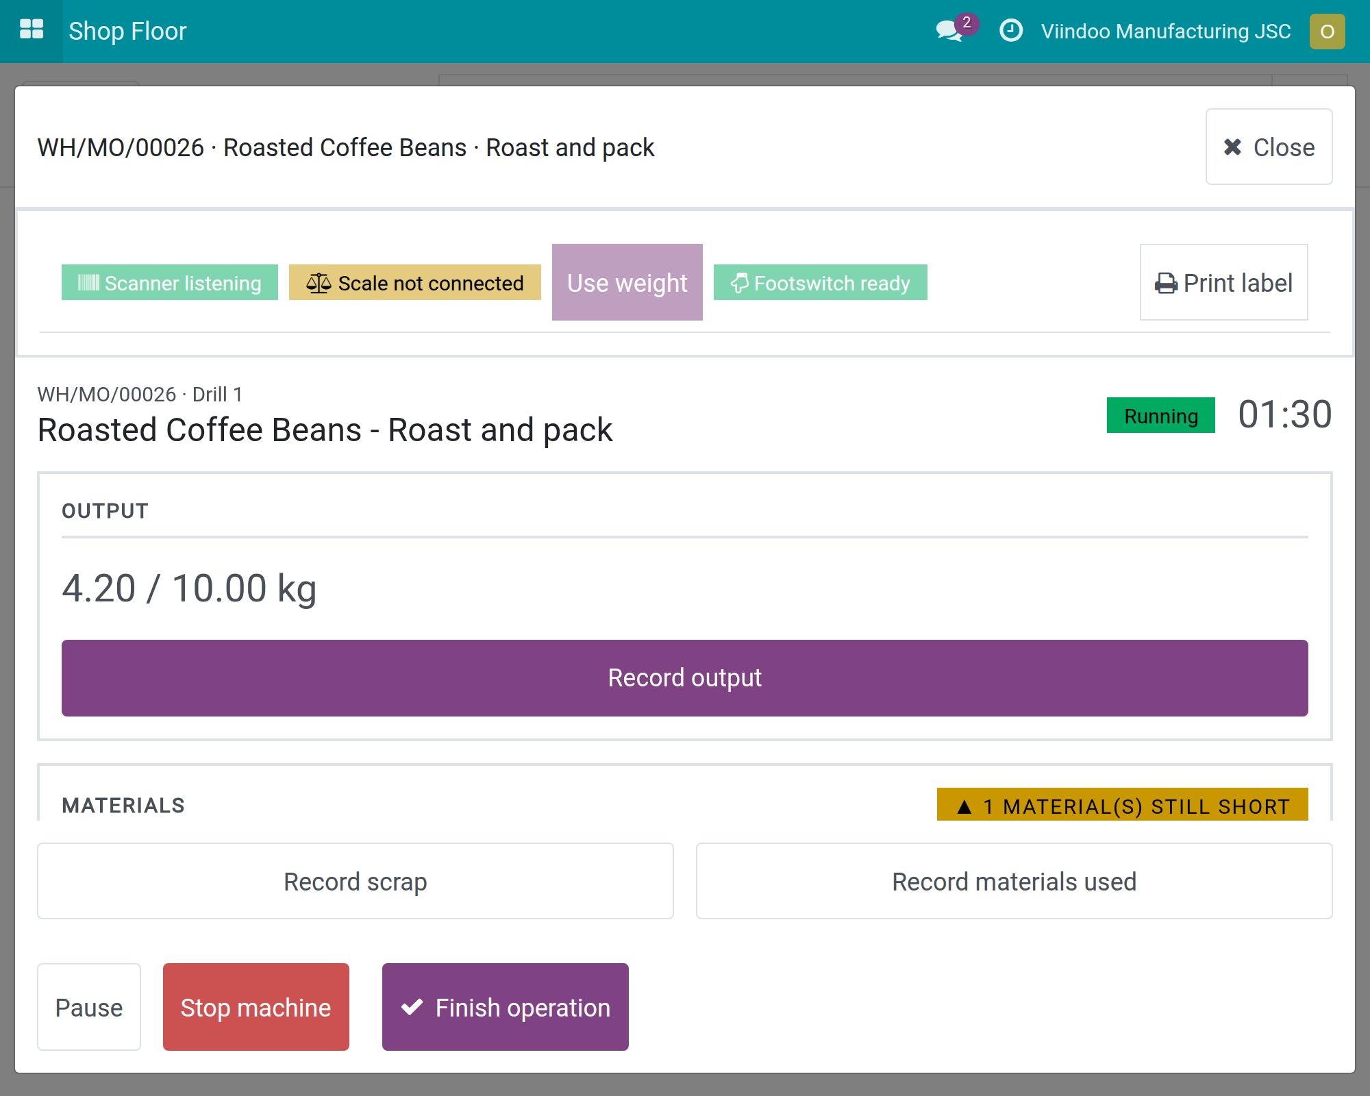Click the Shop Floor title
The height and width of the screenshot is (1096, 1370).
coord(127,31)
